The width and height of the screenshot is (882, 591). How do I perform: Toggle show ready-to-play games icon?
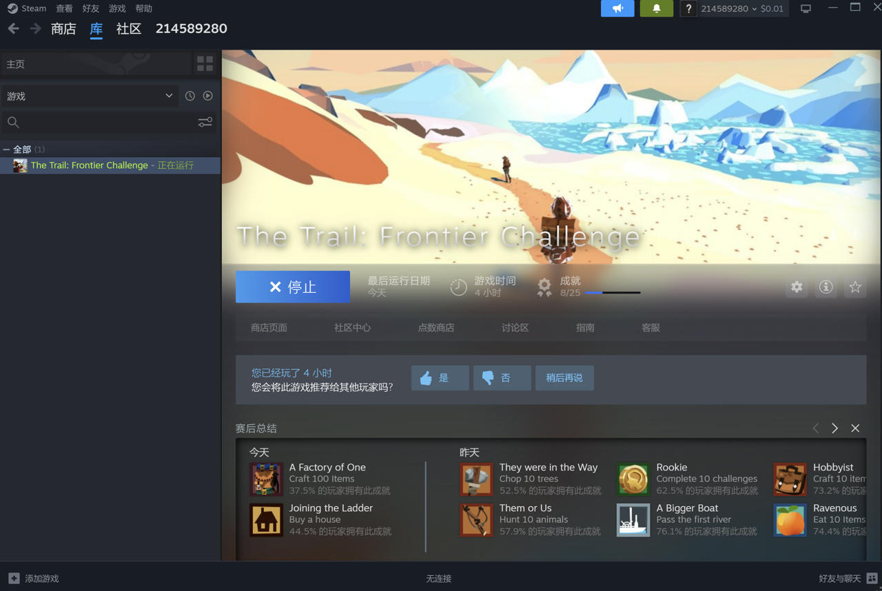tap(207, 96)
